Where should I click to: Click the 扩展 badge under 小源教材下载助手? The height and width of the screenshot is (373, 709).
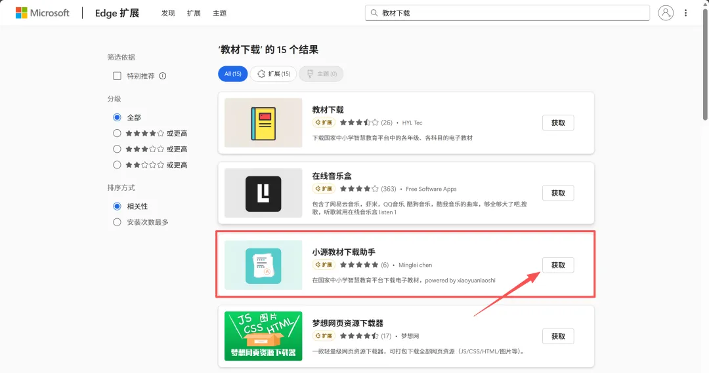pos(324,265)
